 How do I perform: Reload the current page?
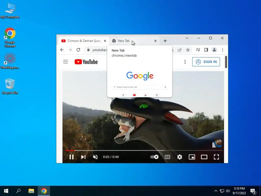[x=78, y=50]
